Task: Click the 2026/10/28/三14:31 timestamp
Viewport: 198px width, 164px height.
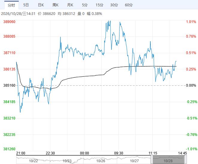Action: (x=18, y=14)
